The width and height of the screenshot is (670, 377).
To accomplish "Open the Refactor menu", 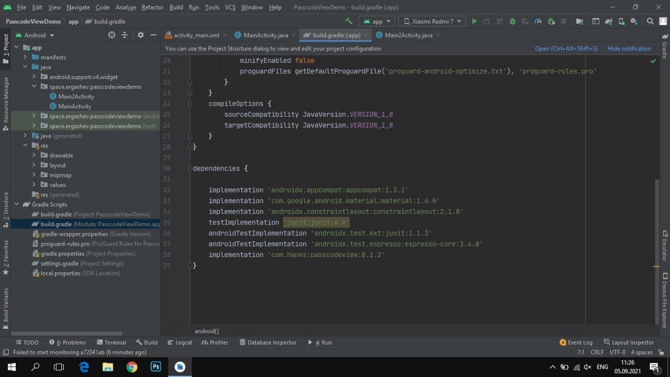I will 152,7.
